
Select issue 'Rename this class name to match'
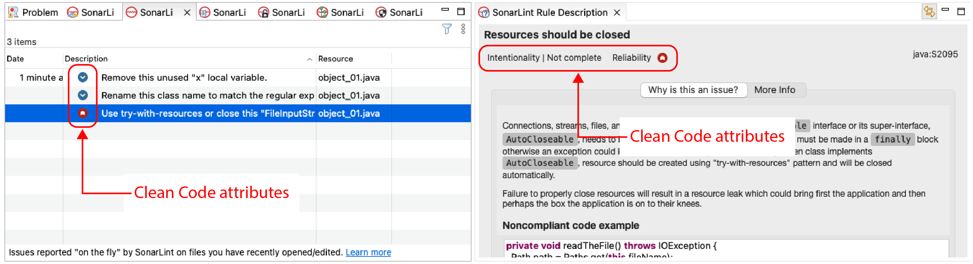pyautogui.click(x=207, y=95)
